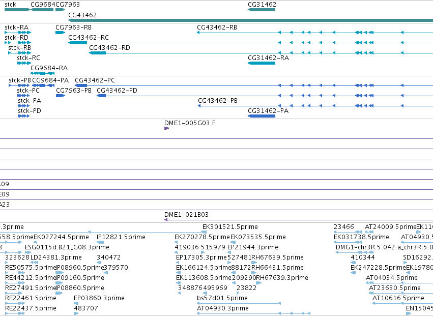The height and width of the screenshot is (316, 433).
Task: Click protein label stck-PA
Action: pyautogui.click(x=30, y=101)
